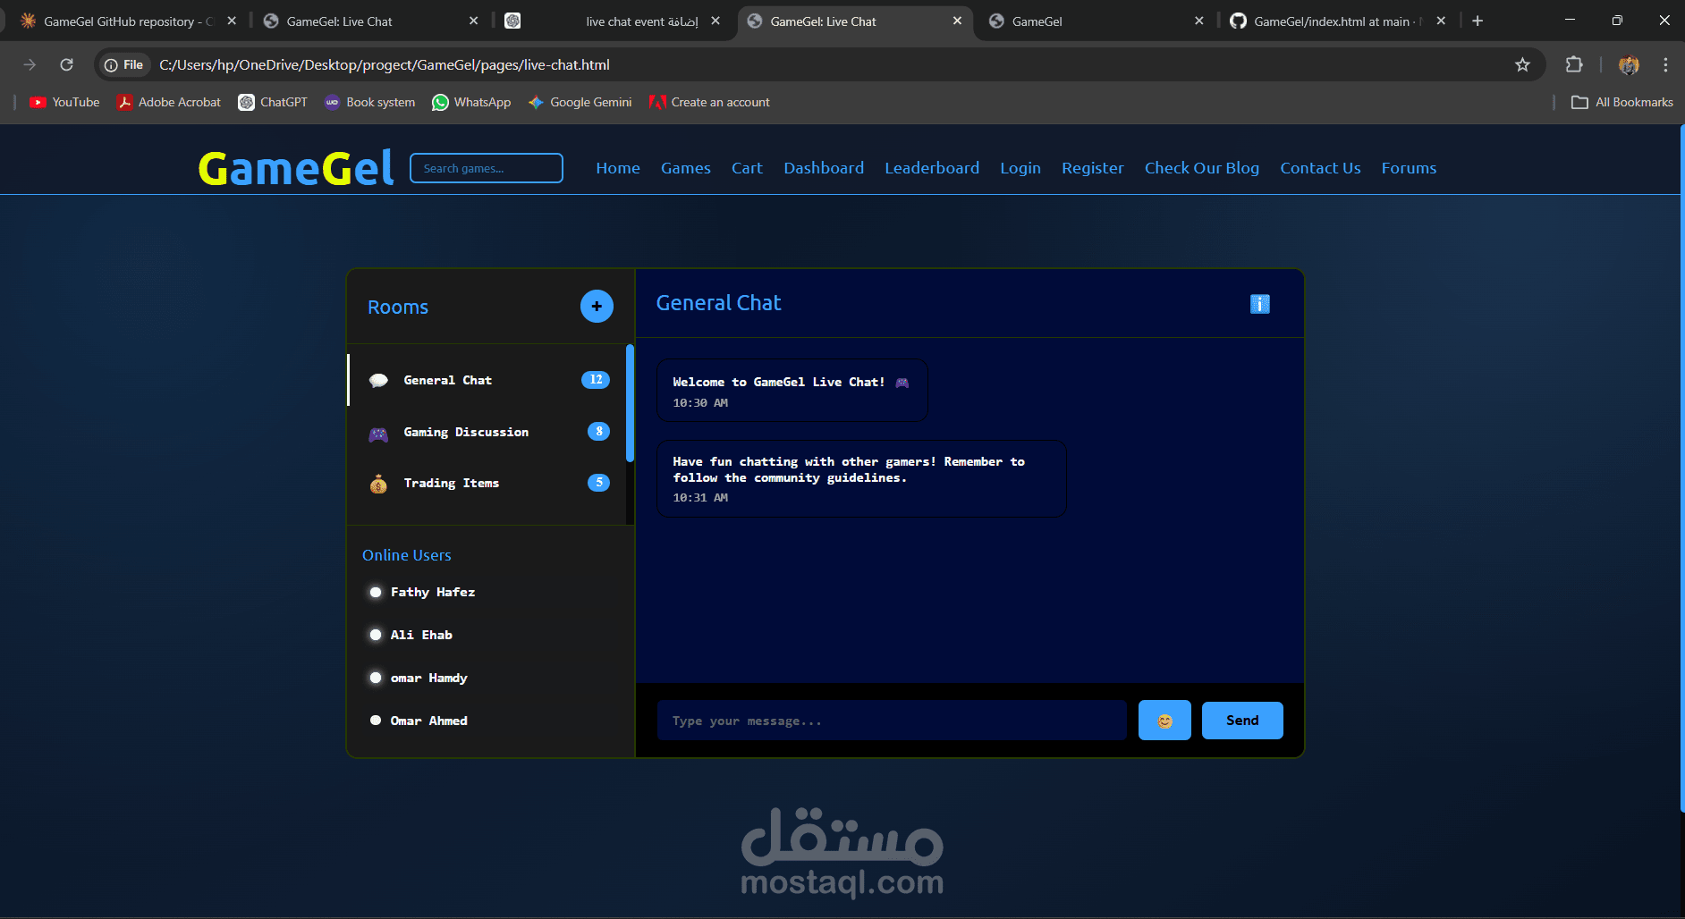Click online user omar Hamdy
Image resolution: width=1685 pixels, height=919 pixels.
(429, 679)
